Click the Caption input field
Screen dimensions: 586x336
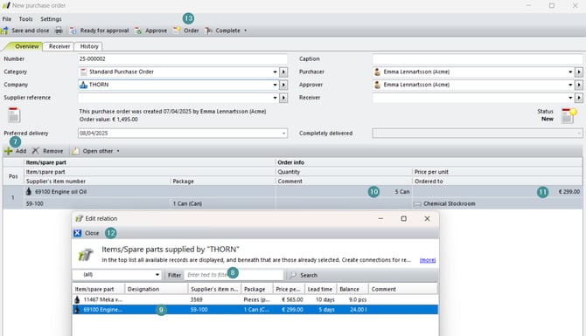pyautogui.click(x=478, y=59)
